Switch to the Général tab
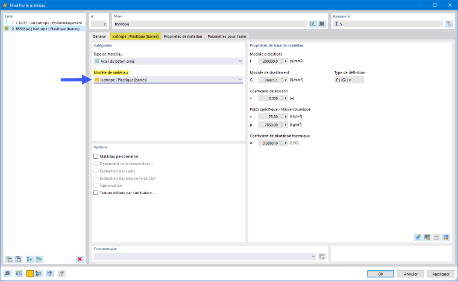Image resolution: width=458 pixels, height=281 pixels. (99, 36)
